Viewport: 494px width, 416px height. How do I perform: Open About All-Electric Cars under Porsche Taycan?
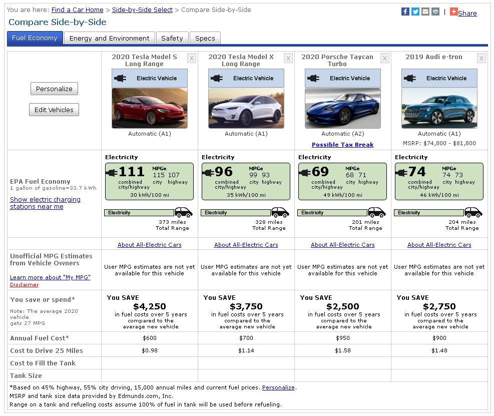coord(343,245)
